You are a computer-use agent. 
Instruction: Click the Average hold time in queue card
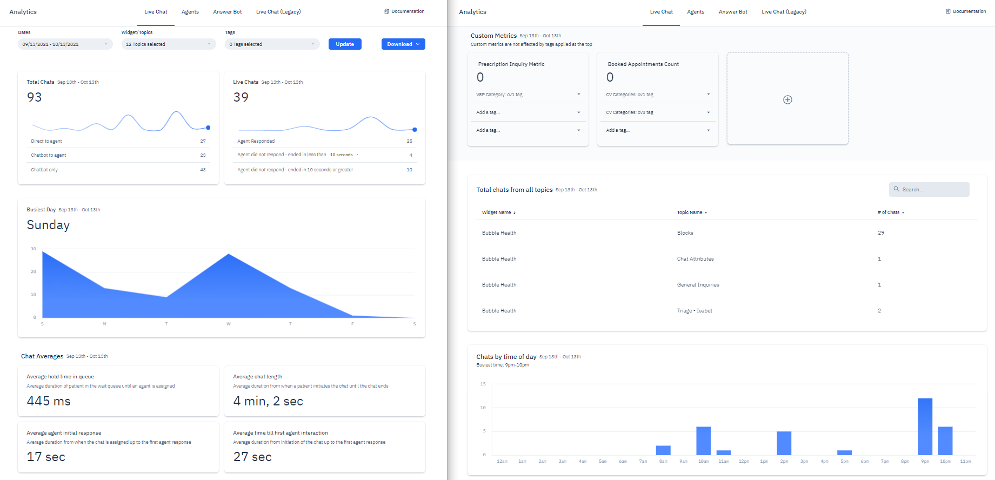(x=118, y=391)
